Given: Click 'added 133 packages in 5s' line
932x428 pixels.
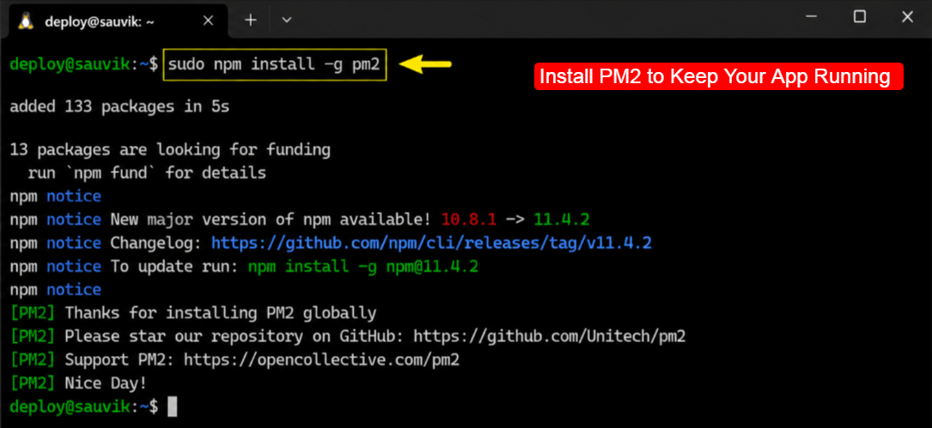Looking at the screenshot, I should 119,107.
